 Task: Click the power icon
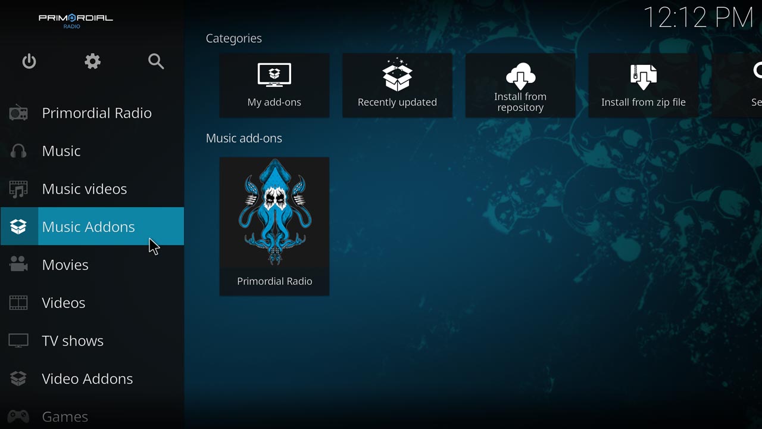point(29,61)
